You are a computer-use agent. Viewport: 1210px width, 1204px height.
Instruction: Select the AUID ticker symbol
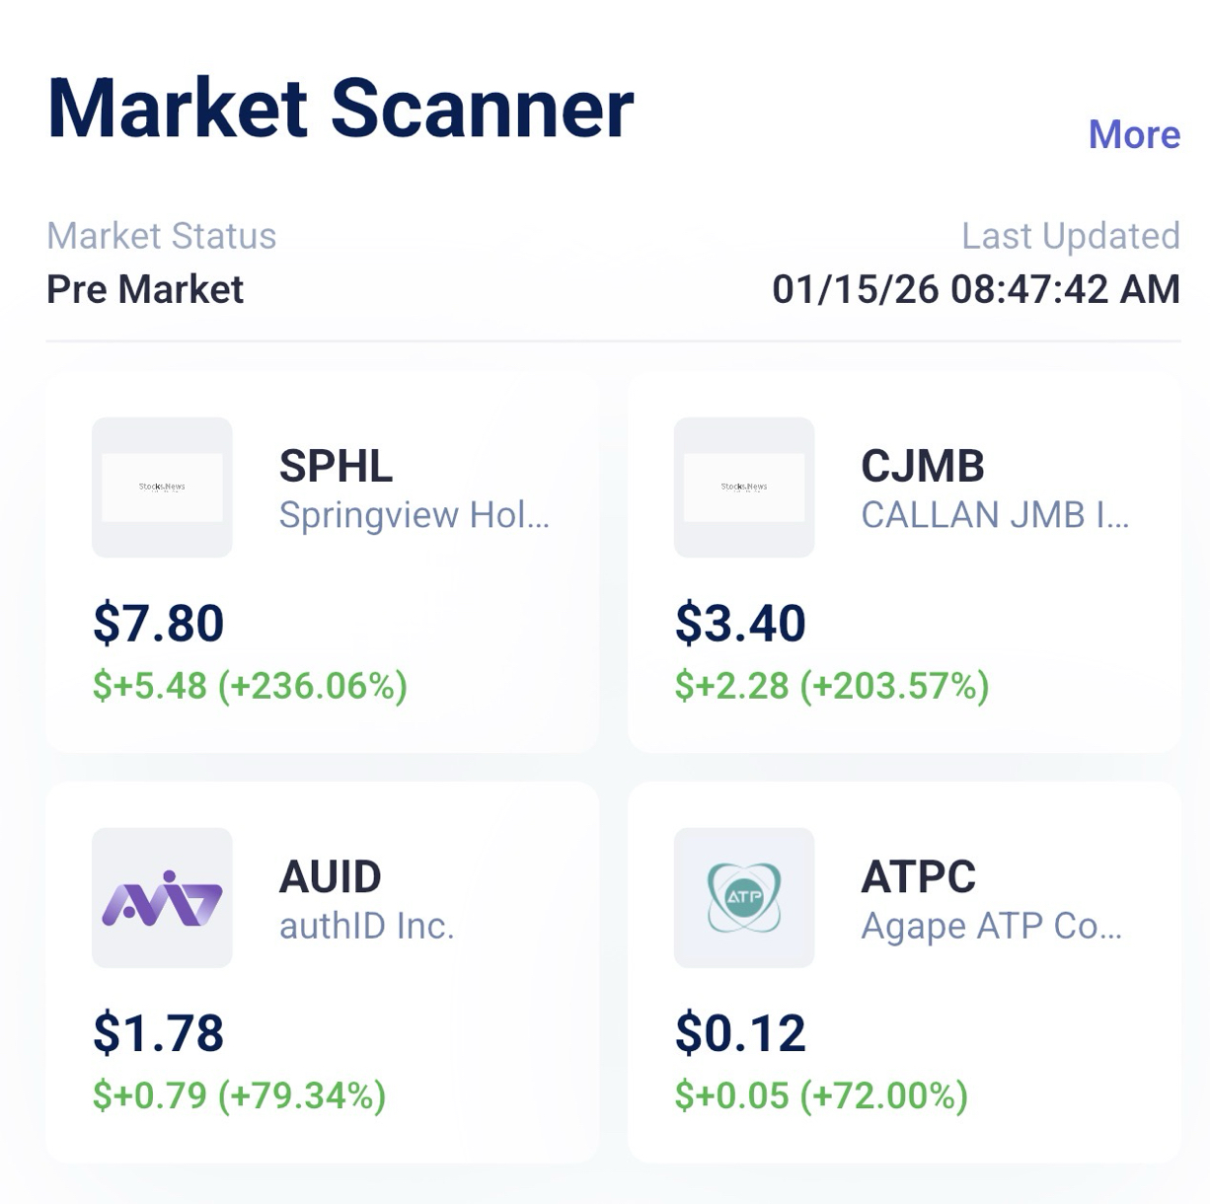pyautogui.click(x=330, y=876)
